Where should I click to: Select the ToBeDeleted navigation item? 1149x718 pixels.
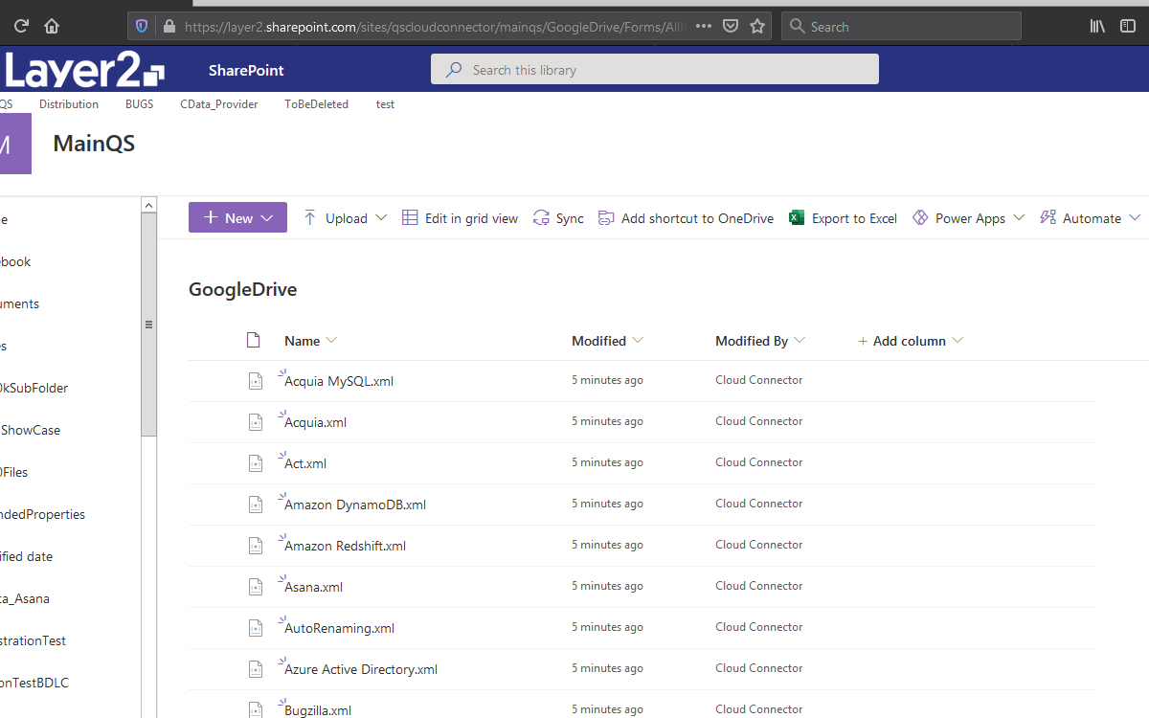point(316,104)
